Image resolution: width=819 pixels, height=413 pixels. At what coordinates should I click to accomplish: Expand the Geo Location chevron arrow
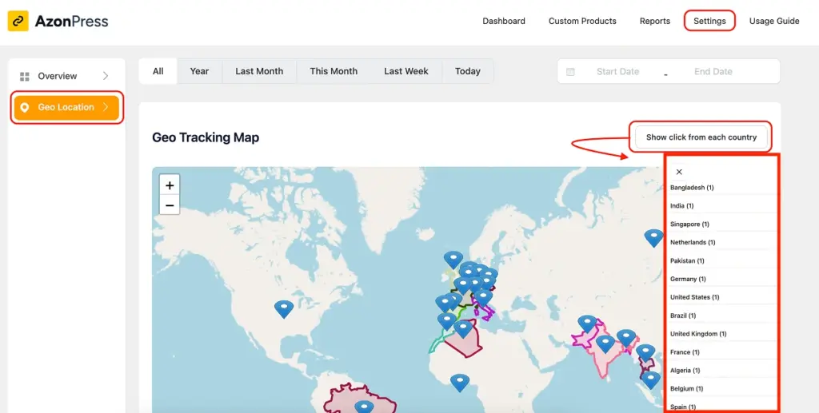click(106, 107)
